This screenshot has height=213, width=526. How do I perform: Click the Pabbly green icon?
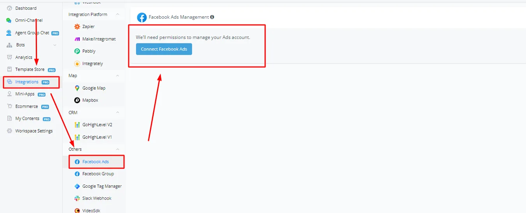coord(77,51)
